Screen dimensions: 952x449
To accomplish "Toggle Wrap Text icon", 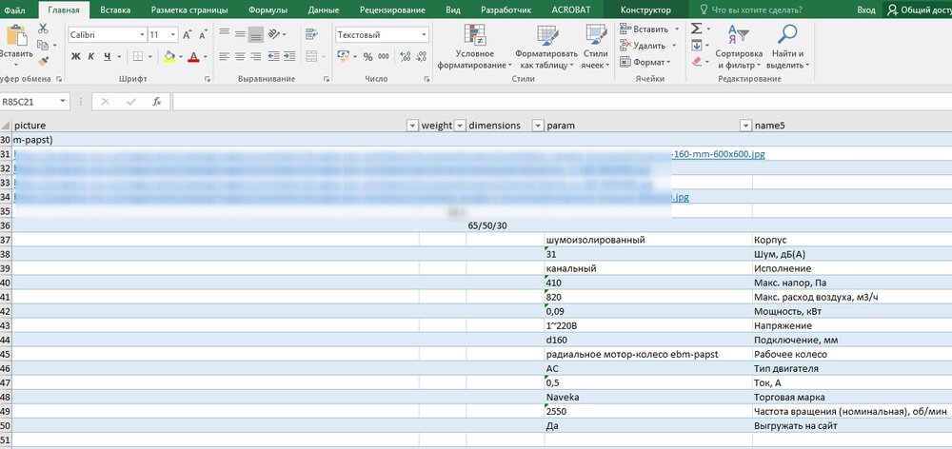I will (x=311, y=34).
